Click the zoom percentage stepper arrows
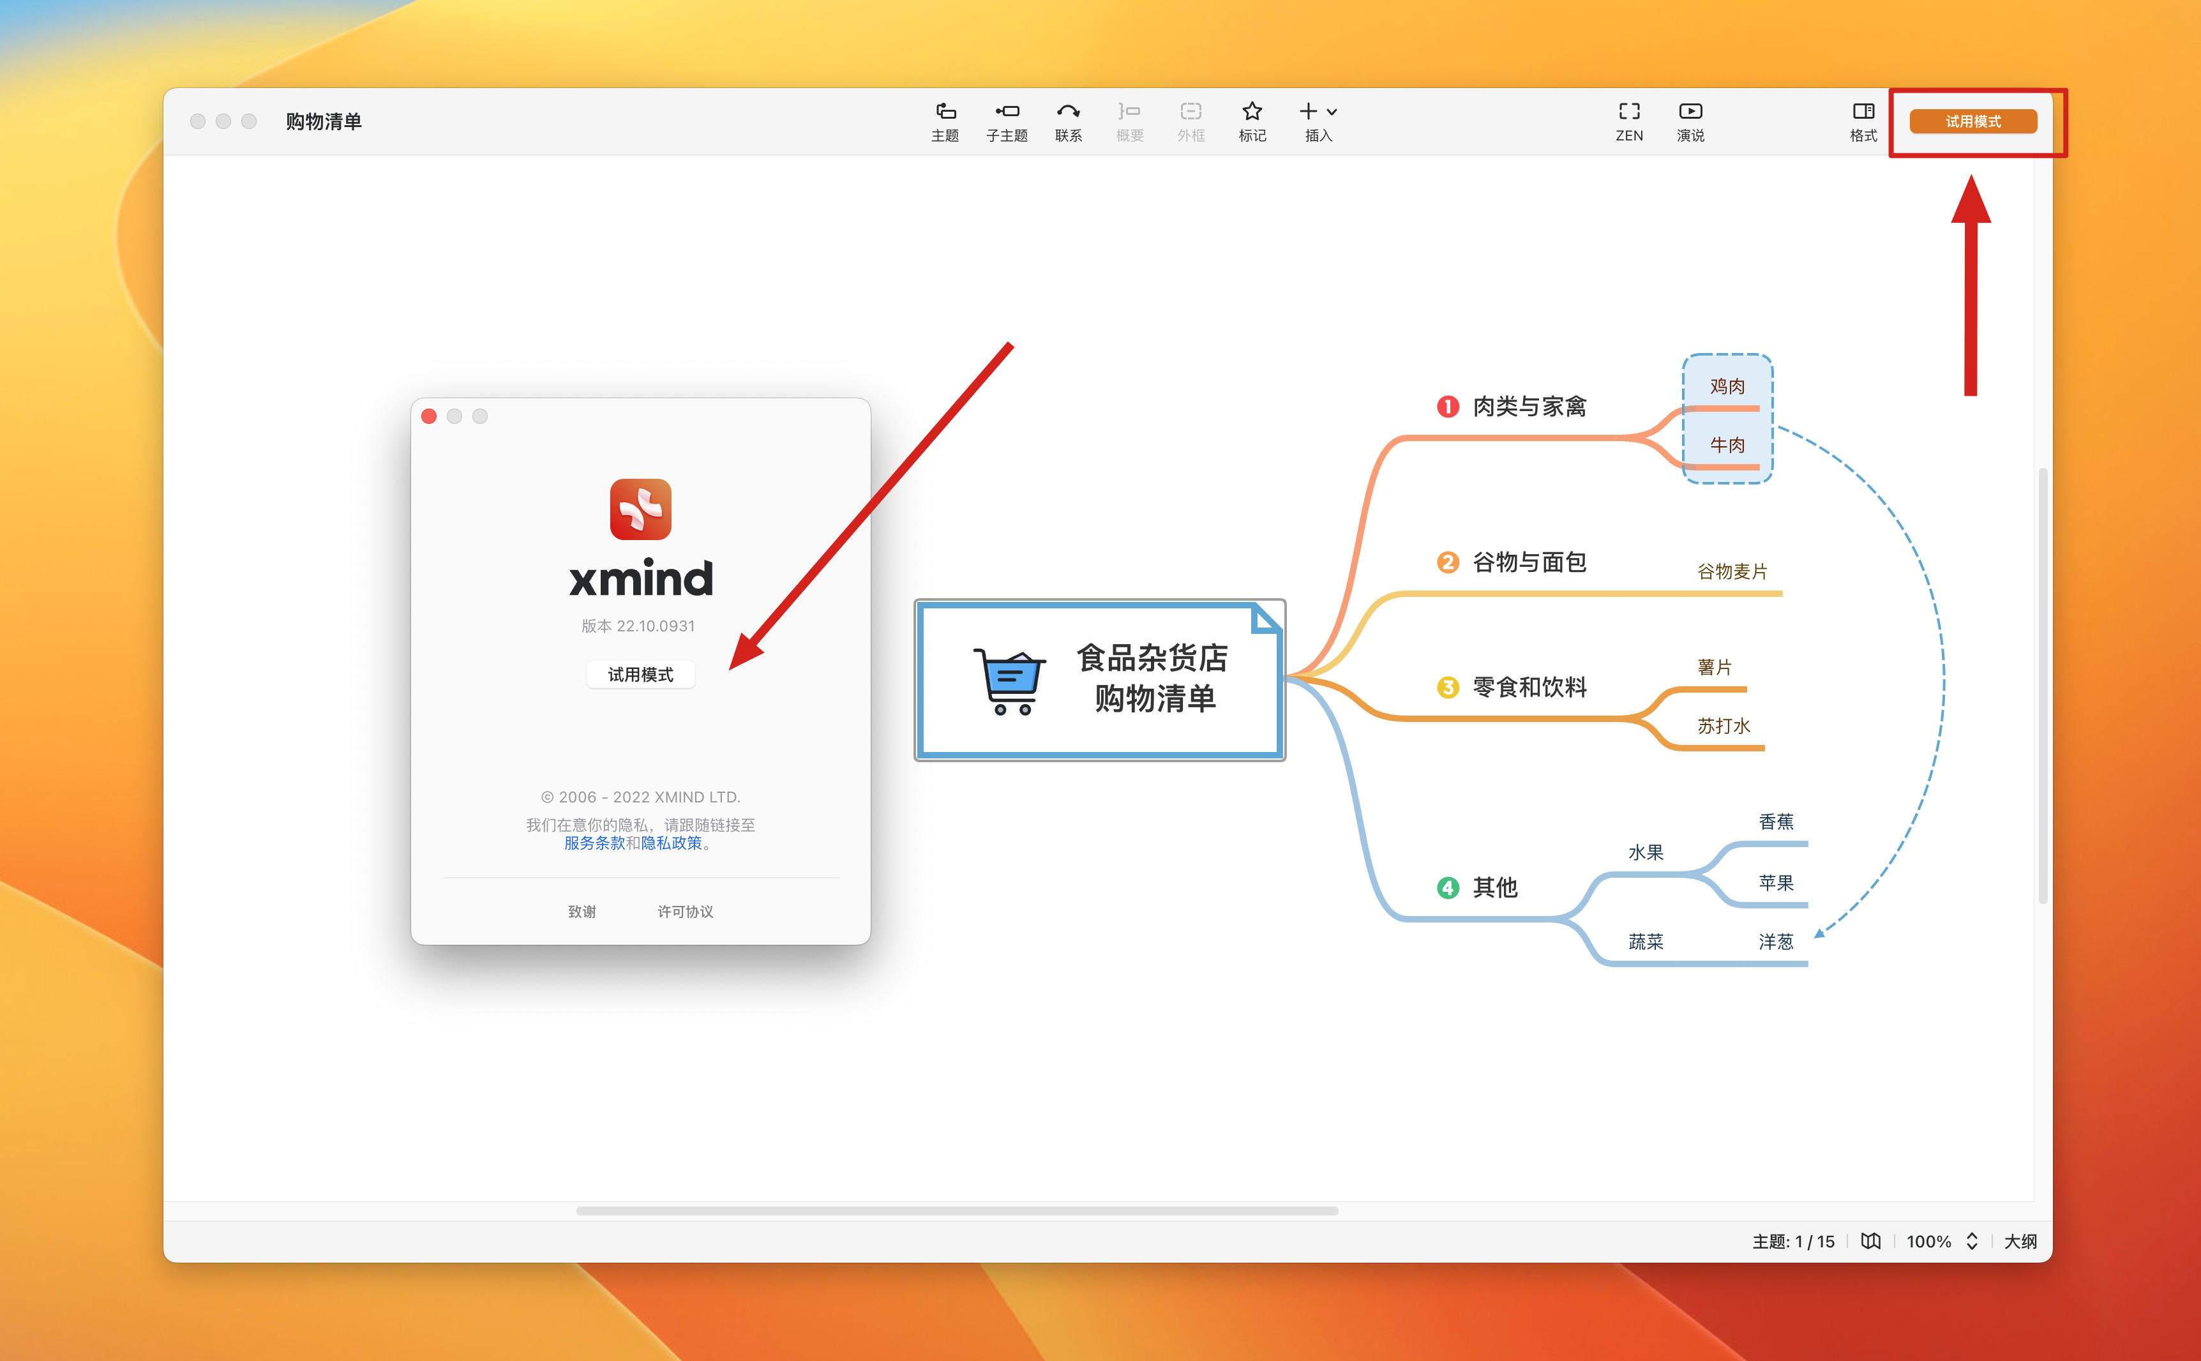The image size is (2201, 1361). 1972,1241
